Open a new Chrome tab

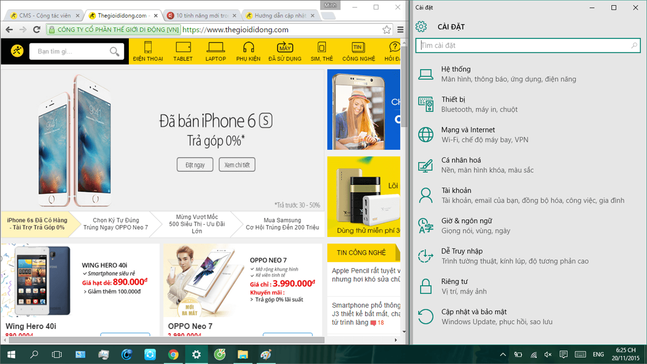(x=328, y=16)
